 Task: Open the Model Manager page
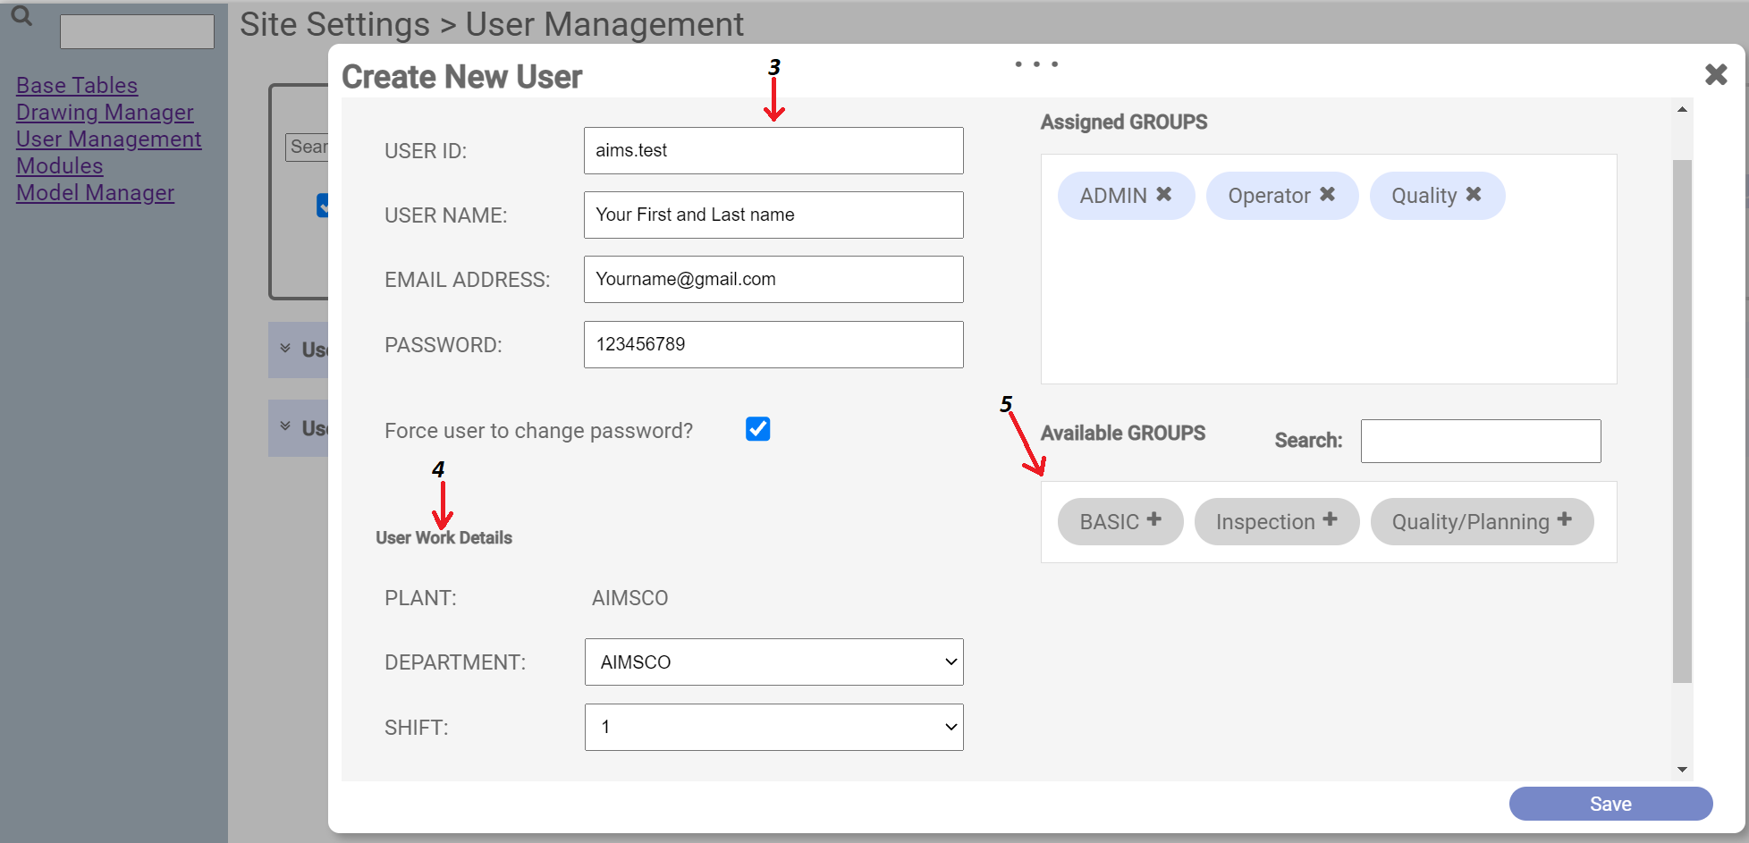(95, 192)
